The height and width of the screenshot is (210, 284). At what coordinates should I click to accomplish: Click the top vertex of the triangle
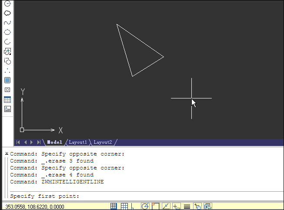click(117, 24)
